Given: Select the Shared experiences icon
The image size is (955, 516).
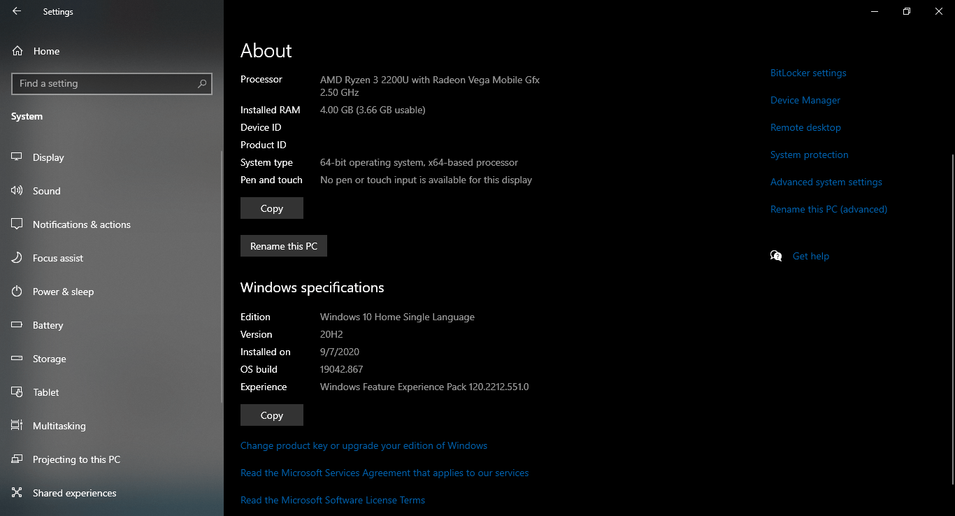Looking at the screenshot, I should coord(17,493).
